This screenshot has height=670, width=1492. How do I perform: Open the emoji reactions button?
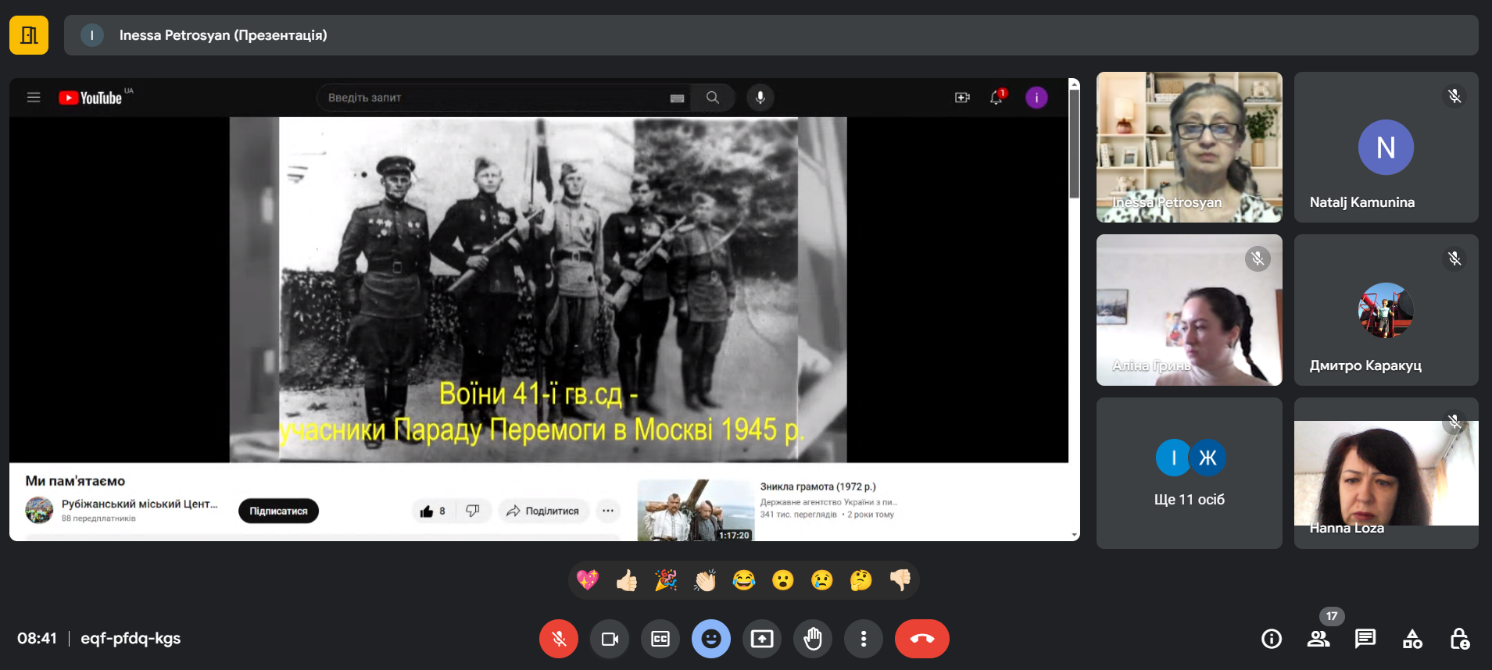click(x=711, y=639)
